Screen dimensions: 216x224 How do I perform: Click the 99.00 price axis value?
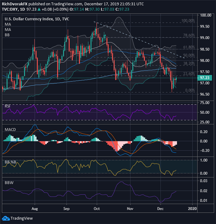pos(205,38)
